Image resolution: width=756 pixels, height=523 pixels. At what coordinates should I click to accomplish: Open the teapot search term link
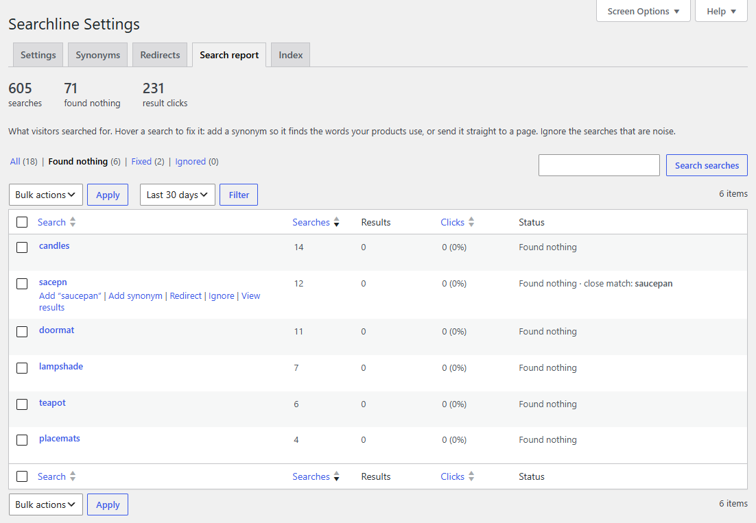(52, 402)
